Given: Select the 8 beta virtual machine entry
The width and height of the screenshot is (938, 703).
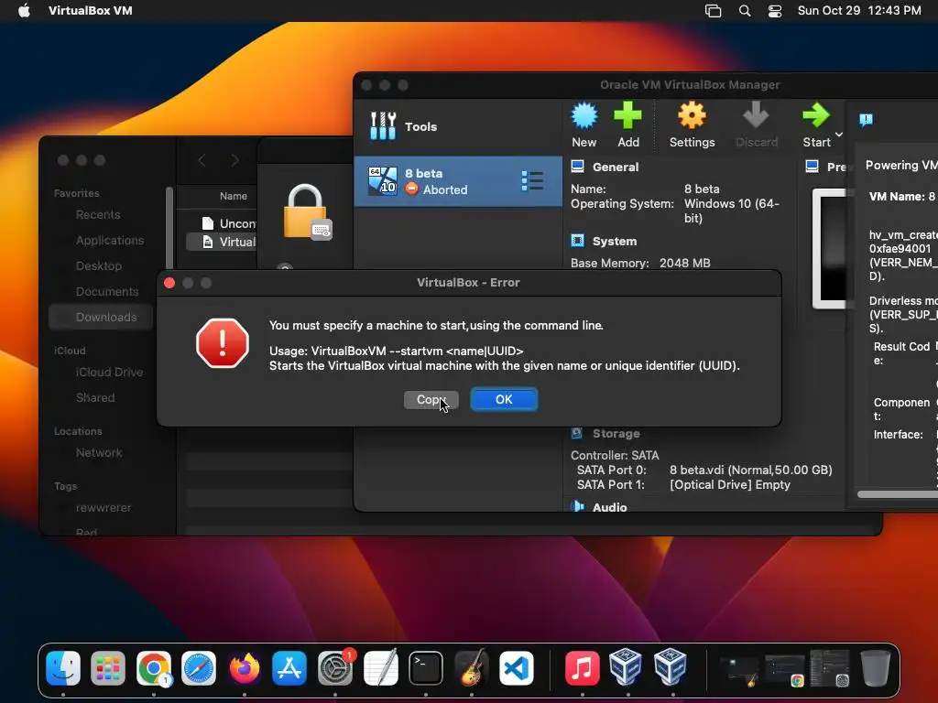Looking at the screenshot, I should click(458, 182).
